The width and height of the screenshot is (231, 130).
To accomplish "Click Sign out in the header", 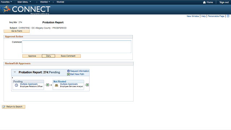I will 224,3.
